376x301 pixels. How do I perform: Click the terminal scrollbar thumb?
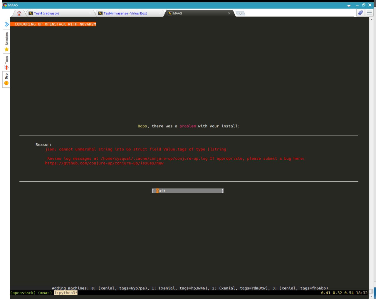(371, 291)
